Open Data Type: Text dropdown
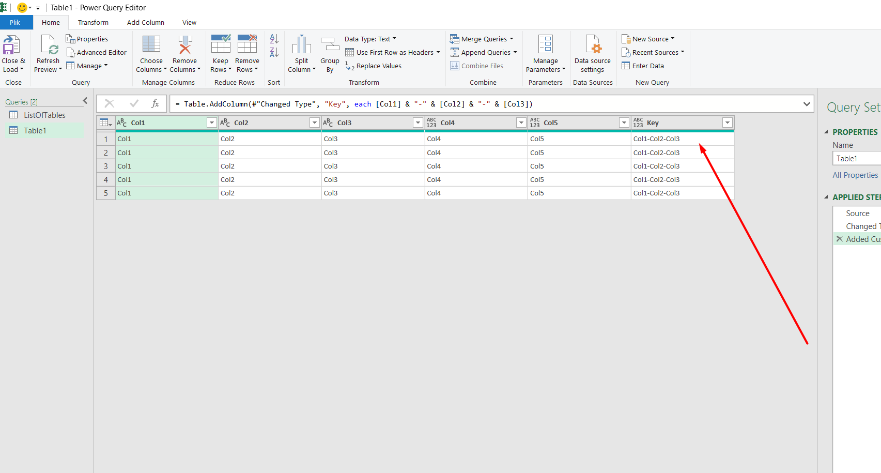The width and height of the screenshot is (881, 473). tap(370, 39)
